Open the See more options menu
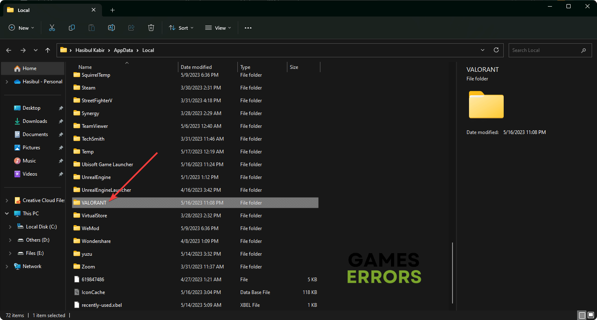Viewport: 597px width, 320px height. tap(248, 28)
